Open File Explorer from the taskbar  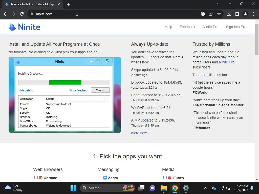click(x=164, y=188)
